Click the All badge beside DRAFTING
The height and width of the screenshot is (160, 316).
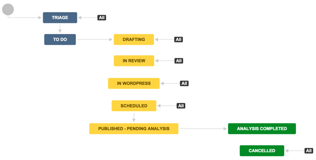click(179, 39)
